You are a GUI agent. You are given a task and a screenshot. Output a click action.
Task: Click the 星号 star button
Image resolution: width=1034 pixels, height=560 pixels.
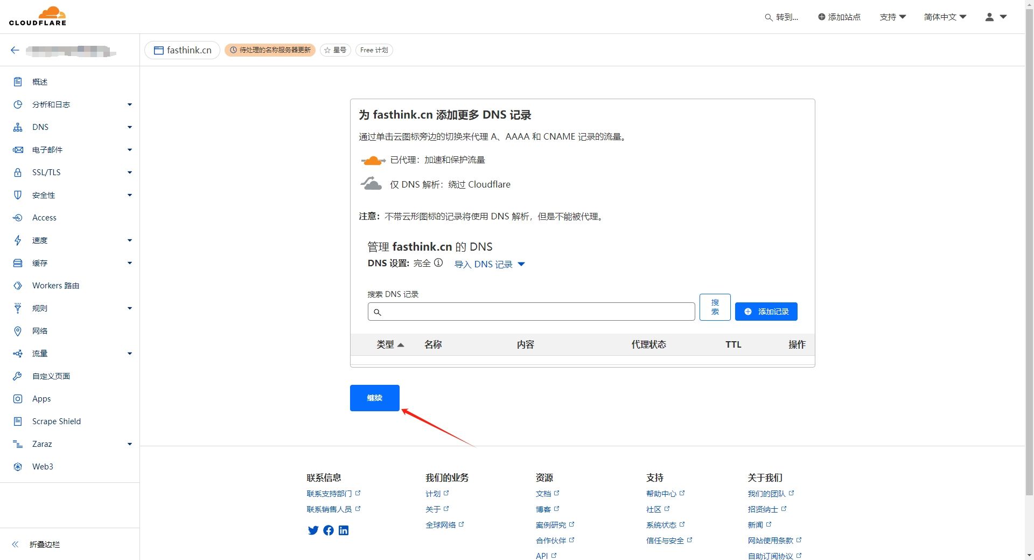tap(336, 50)
